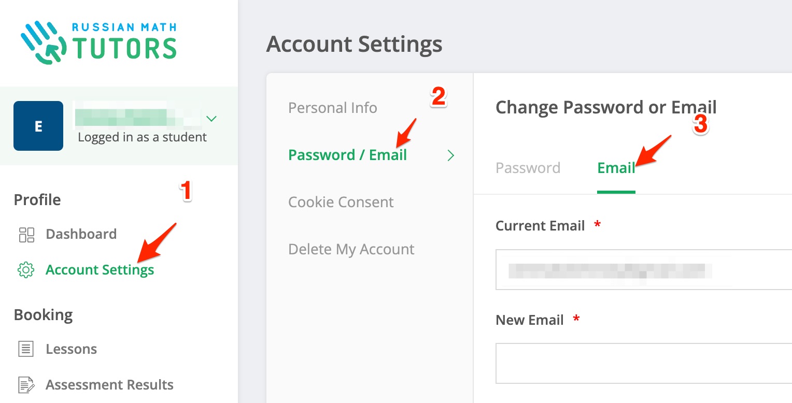Open Account Settings sidebar link
This screenshot has height=403, width=792.
point(100,270)
